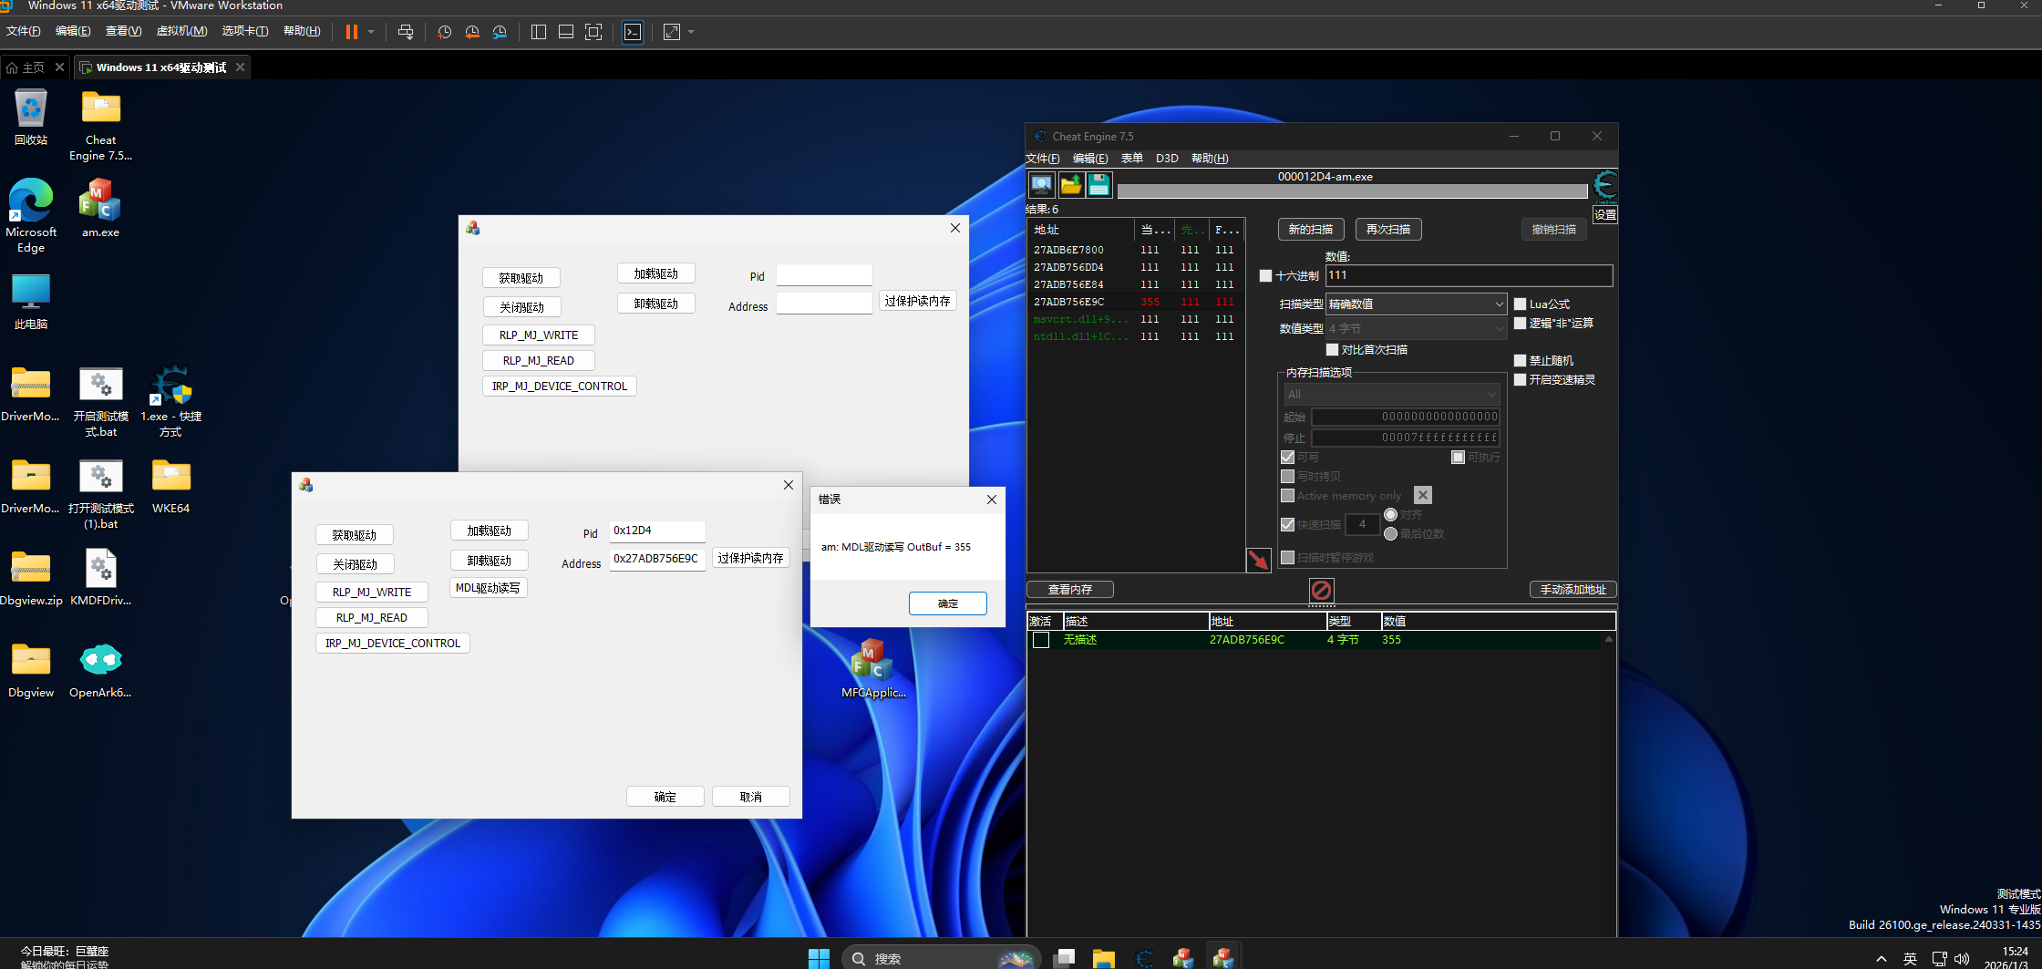
Task: Open the memory region All dropdown
Action: 1391,394
